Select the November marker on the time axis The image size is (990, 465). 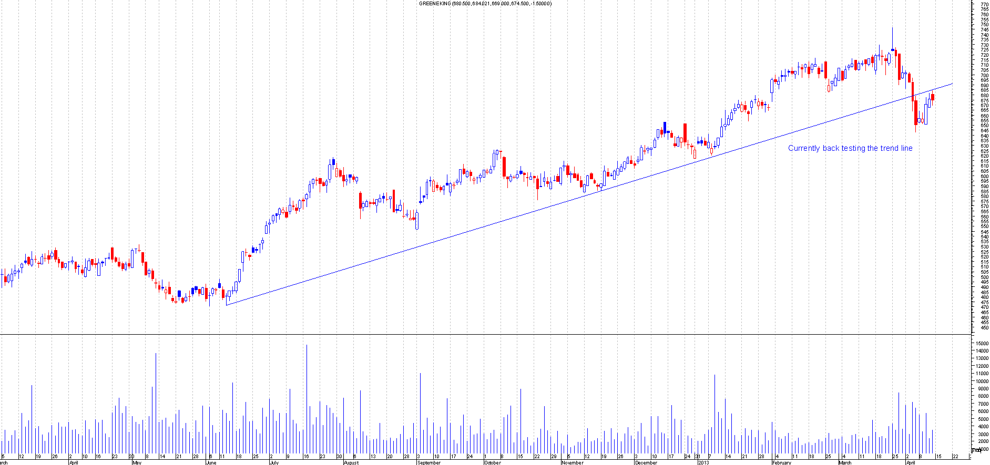[x=572, y=463]
